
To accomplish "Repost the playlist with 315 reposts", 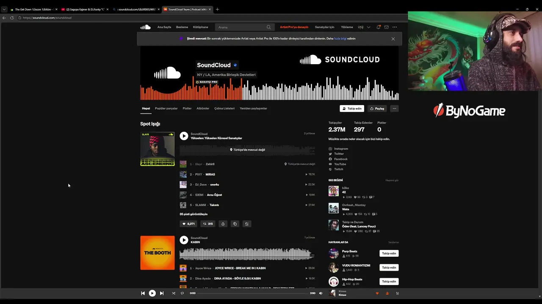I will pyautogui.click(x=208, y=224).
